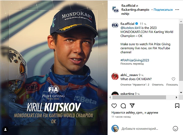The image size is (183, 135).
Task: Open comment bubble icon under post
Action: 123,106
